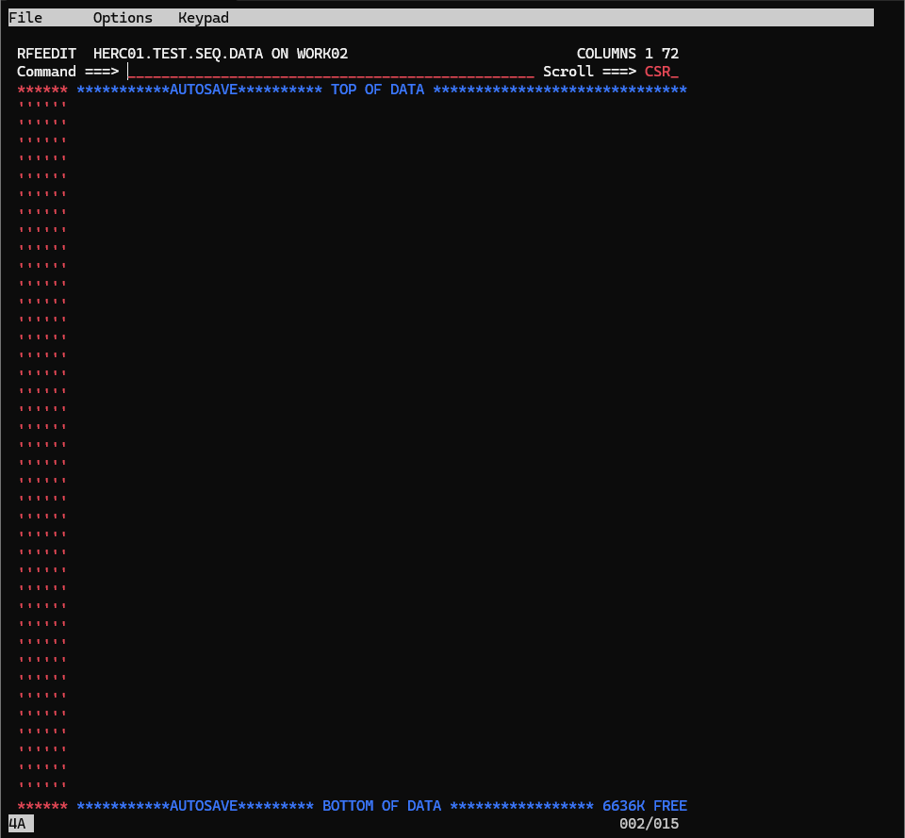Click into the Command input field
The width and height of the screenshot is (905, 838).
(331, 72)
